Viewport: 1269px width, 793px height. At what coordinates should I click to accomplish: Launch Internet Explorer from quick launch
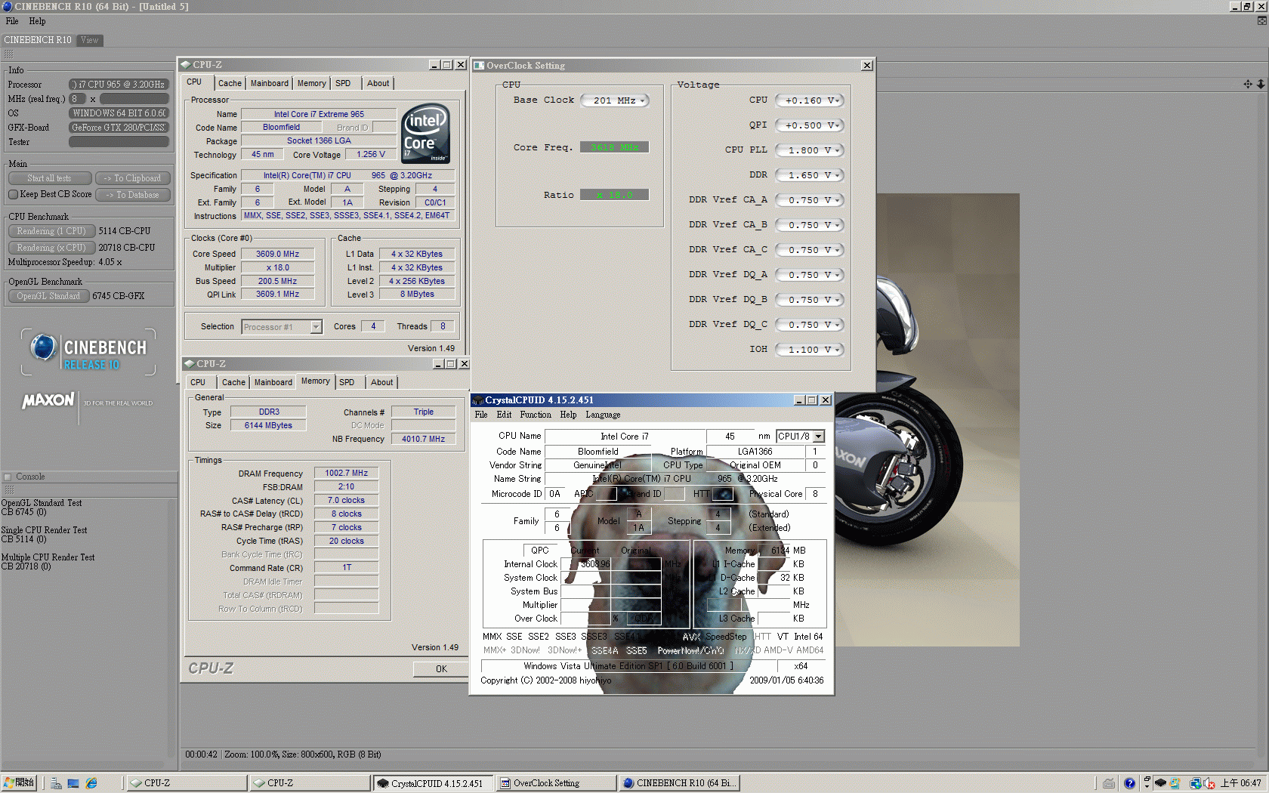91,783
